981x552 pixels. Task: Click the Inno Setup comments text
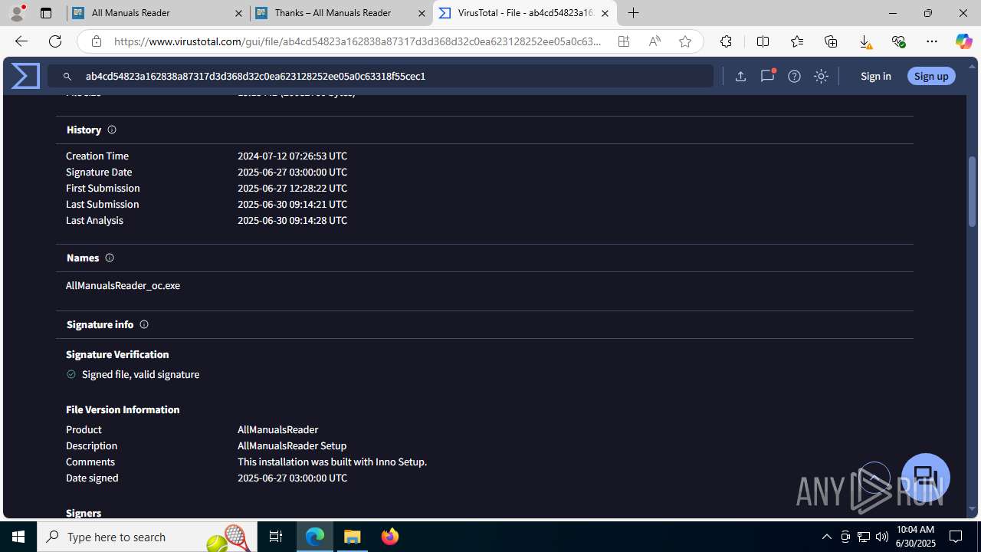332,462
